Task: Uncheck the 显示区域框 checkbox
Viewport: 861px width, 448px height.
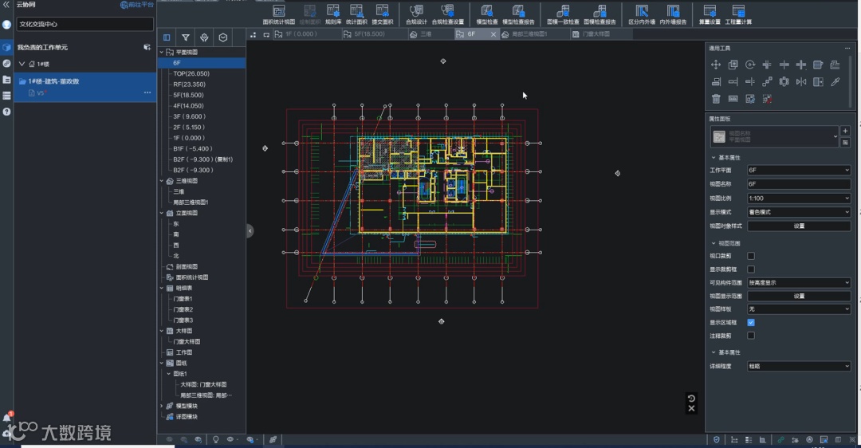Action: coord(751,323)
